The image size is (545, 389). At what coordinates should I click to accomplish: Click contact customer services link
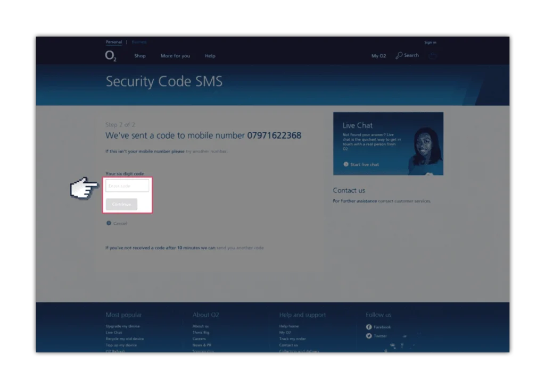(x=404, y=201)
